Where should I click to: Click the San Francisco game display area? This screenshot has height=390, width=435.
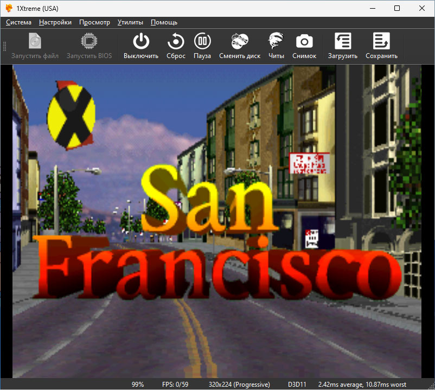pos(217,221)
